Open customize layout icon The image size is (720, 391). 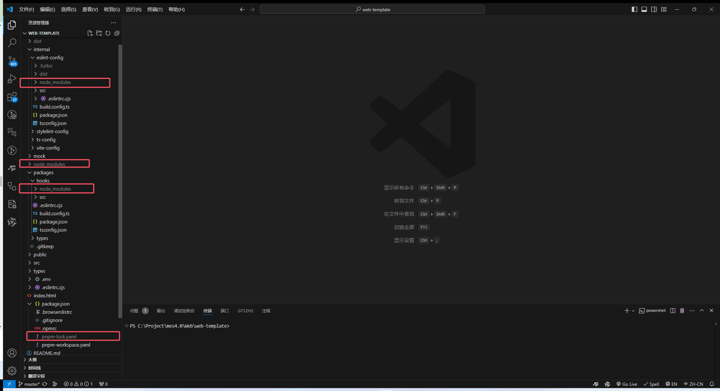(x=664, y=9)
